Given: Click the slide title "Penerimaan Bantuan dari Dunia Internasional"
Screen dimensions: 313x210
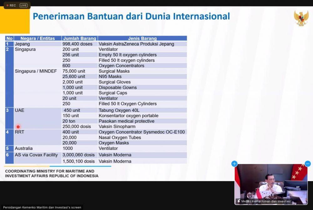Looking at the screenshot, I should 131,16.
